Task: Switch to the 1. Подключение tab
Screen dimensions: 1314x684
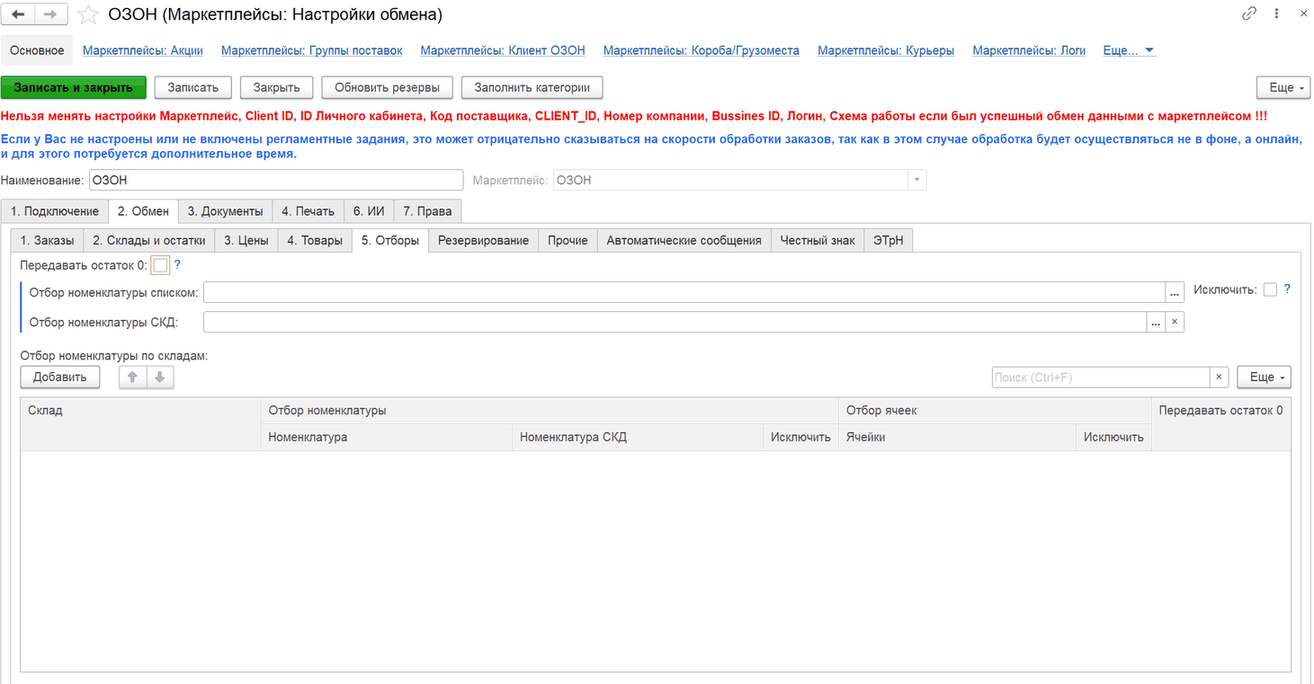Action: tap(55, 211)
